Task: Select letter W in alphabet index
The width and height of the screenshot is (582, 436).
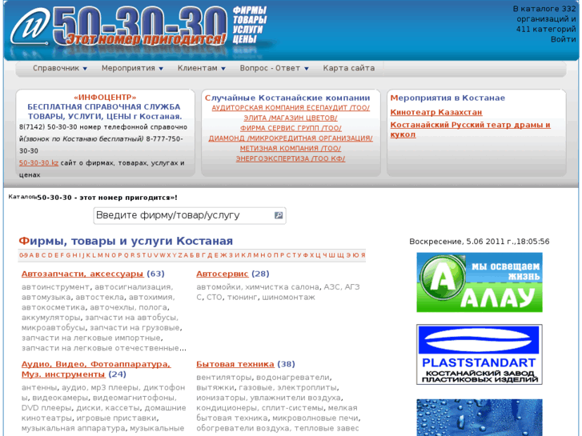Action: (163, 255)
